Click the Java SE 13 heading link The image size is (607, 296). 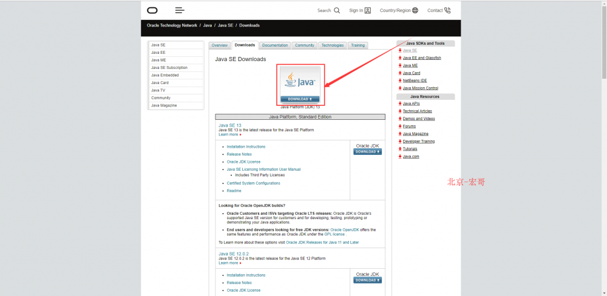coord(230,125)
